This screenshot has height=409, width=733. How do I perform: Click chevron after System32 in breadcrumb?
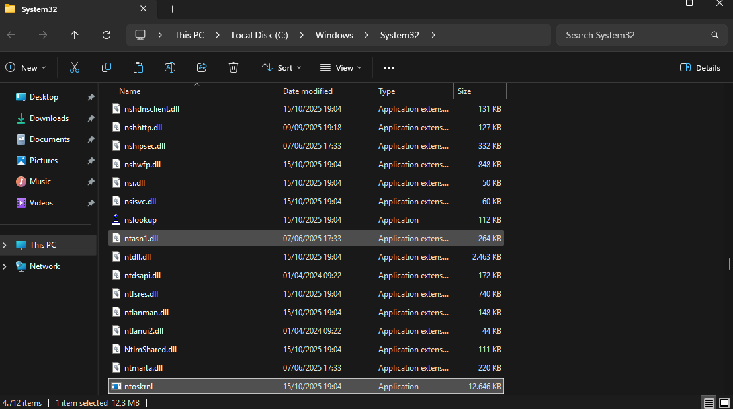point(433,35)
